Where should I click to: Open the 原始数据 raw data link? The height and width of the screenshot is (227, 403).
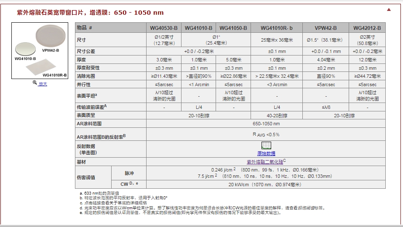[x=266, y=153]
